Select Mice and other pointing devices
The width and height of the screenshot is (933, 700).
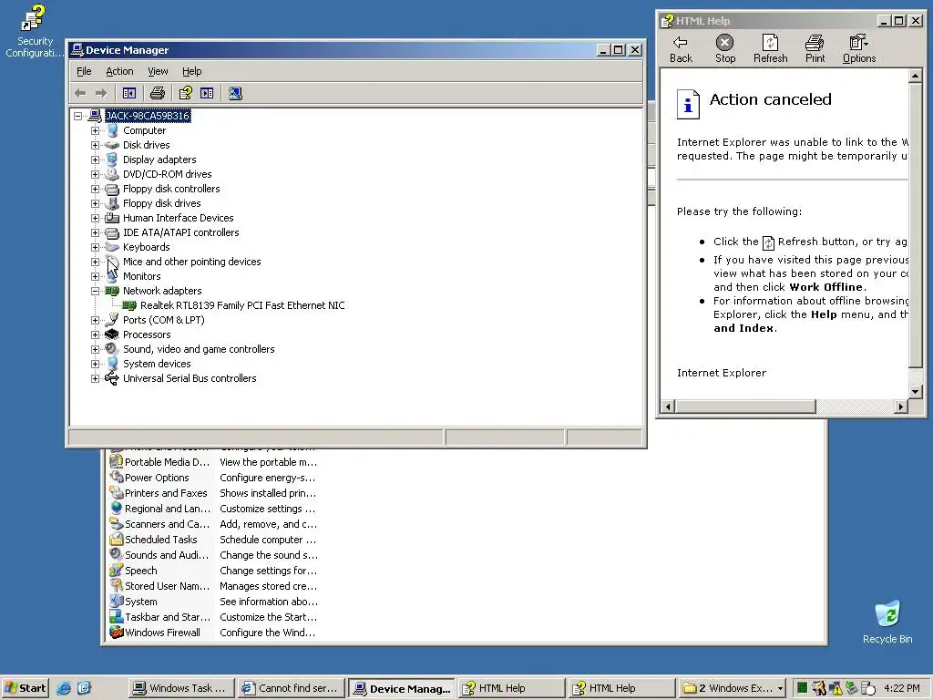(191, 262)
